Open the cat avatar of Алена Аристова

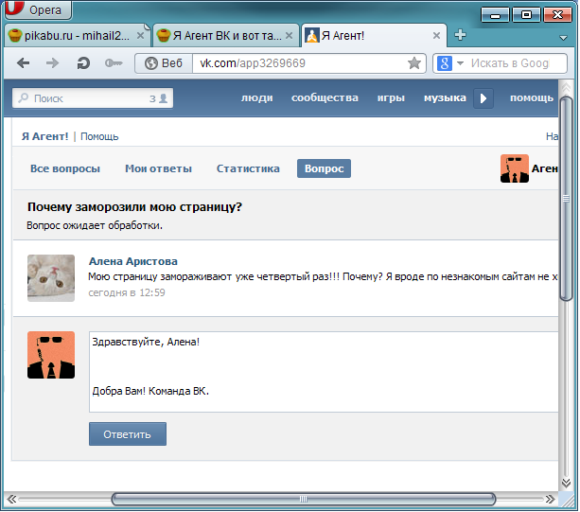coord(51,278)
